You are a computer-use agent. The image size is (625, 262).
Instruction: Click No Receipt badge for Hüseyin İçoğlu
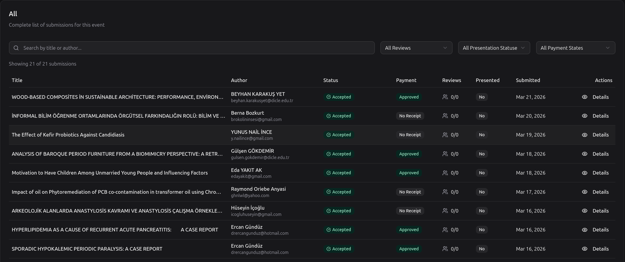(410, 211)
